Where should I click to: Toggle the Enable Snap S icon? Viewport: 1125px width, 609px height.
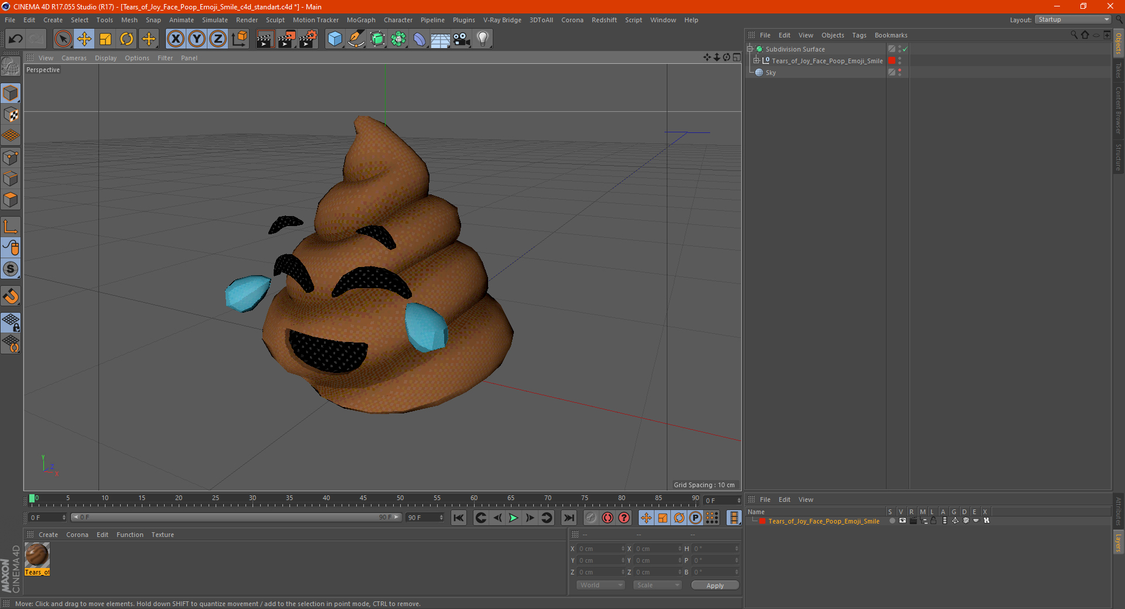click(11, 269)
